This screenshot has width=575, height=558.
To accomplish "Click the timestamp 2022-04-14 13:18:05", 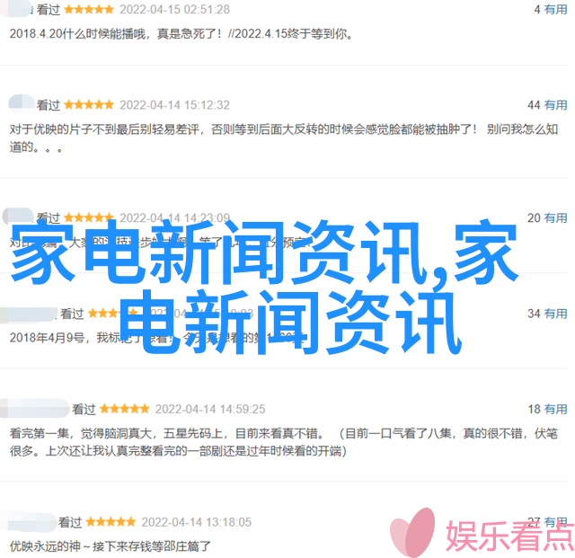I will pos(197,522).
